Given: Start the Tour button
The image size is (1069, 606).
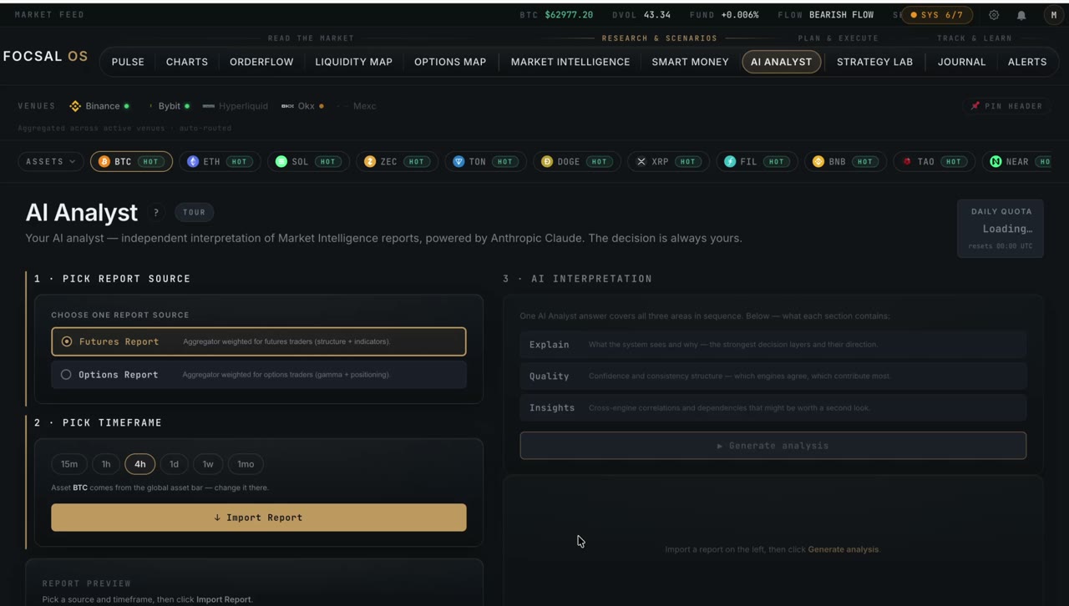Looking at the screenshot, I should (x=194, y=212).
